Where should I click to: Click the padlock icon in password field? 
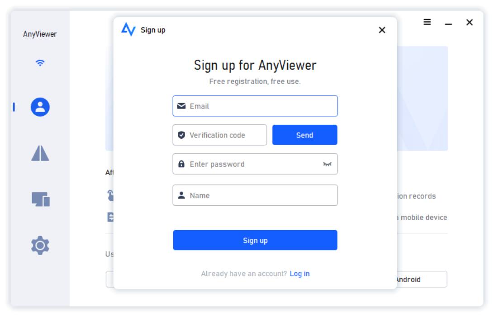[x=181, y=164]
